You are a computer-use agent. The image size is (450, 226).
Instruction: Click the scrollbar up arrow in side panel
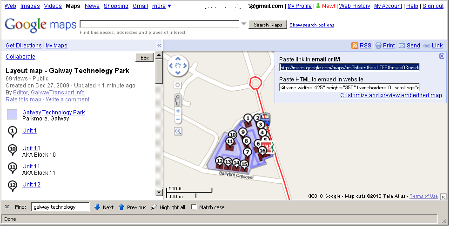pyautogui.click(x=159, y=55)
